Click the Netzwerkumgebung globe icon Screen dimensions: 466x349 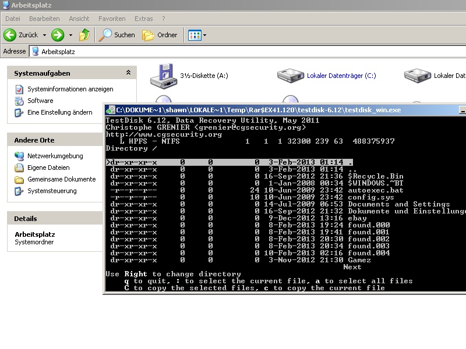(x=19, y=156)
